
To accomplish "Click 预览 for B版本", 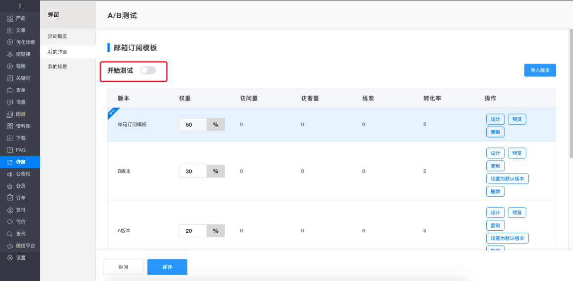I will coord(517,153).
